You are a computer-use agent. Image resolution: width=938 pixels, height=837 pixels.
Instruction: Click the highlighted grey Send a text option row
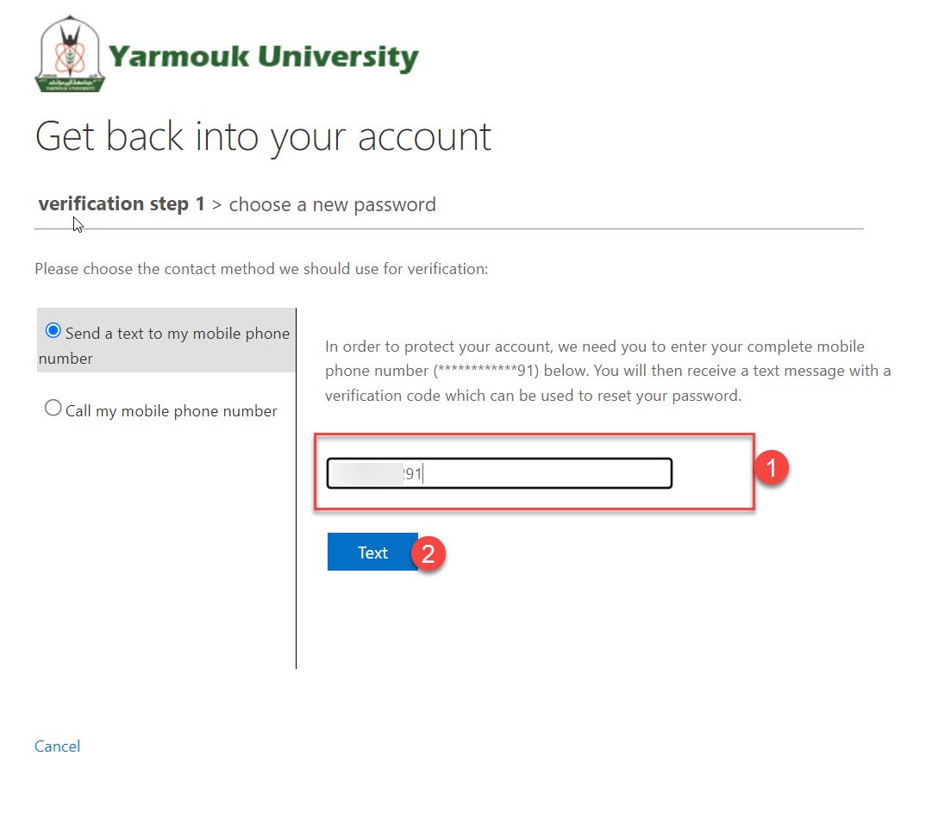click(166, 340)
